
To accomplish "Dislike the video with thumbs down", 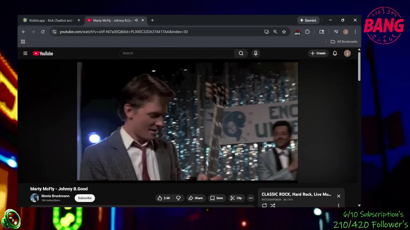I will point(178,198).
